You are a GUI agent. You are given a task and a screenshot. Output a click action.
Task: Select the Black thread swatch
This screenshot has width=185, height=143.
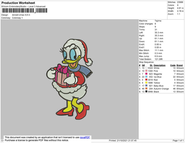(x=146, y=92)
